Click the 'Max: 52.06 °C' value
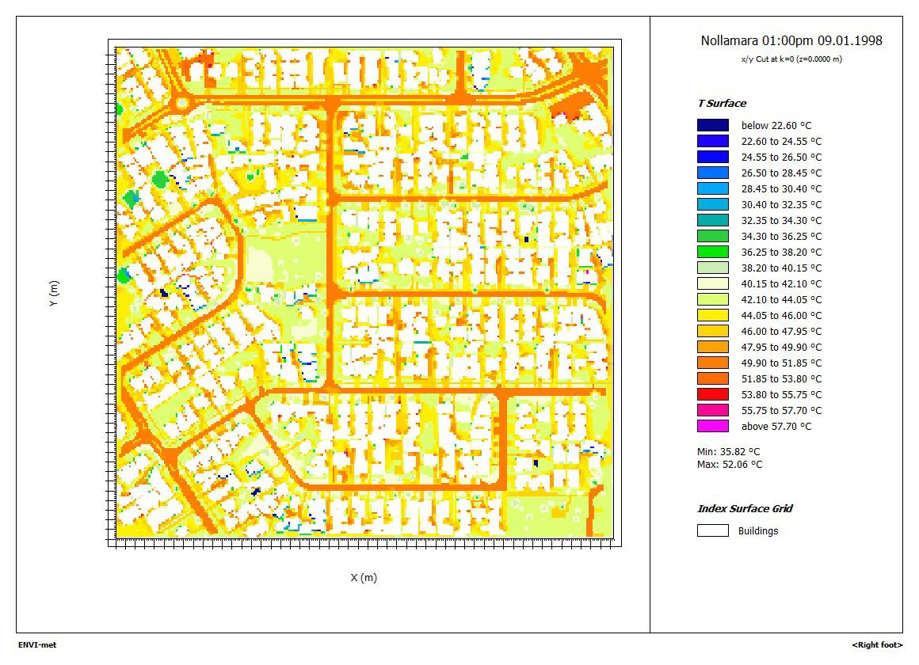The image size is (919, 665). coord(730,465)
